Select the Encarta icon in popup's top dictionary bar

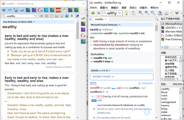click(x=22, y=10)
